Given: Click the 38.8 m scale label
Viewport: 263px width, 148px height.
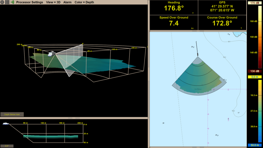Looking at the screenshot, I should pos(254,126).
